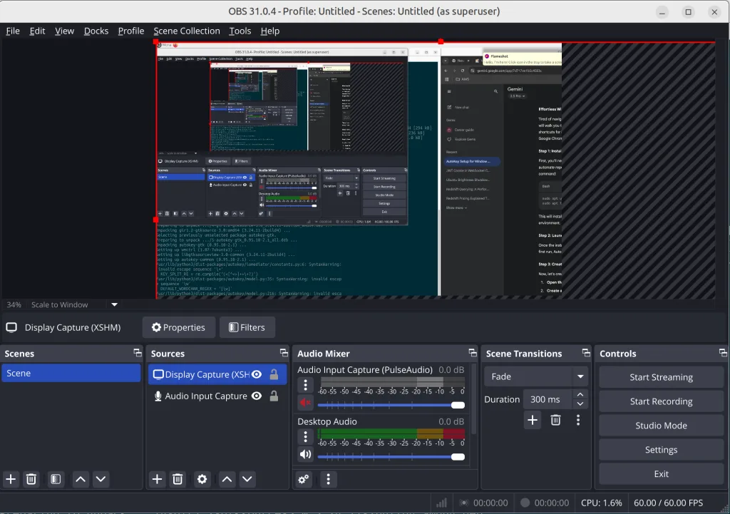Open the Tools menu
This screenshot has height=514, width=730.
pos(240,31)
